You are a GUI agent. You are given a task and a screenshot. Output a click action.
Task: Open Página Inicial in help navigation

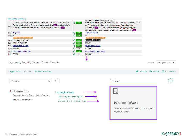[15, 71]
